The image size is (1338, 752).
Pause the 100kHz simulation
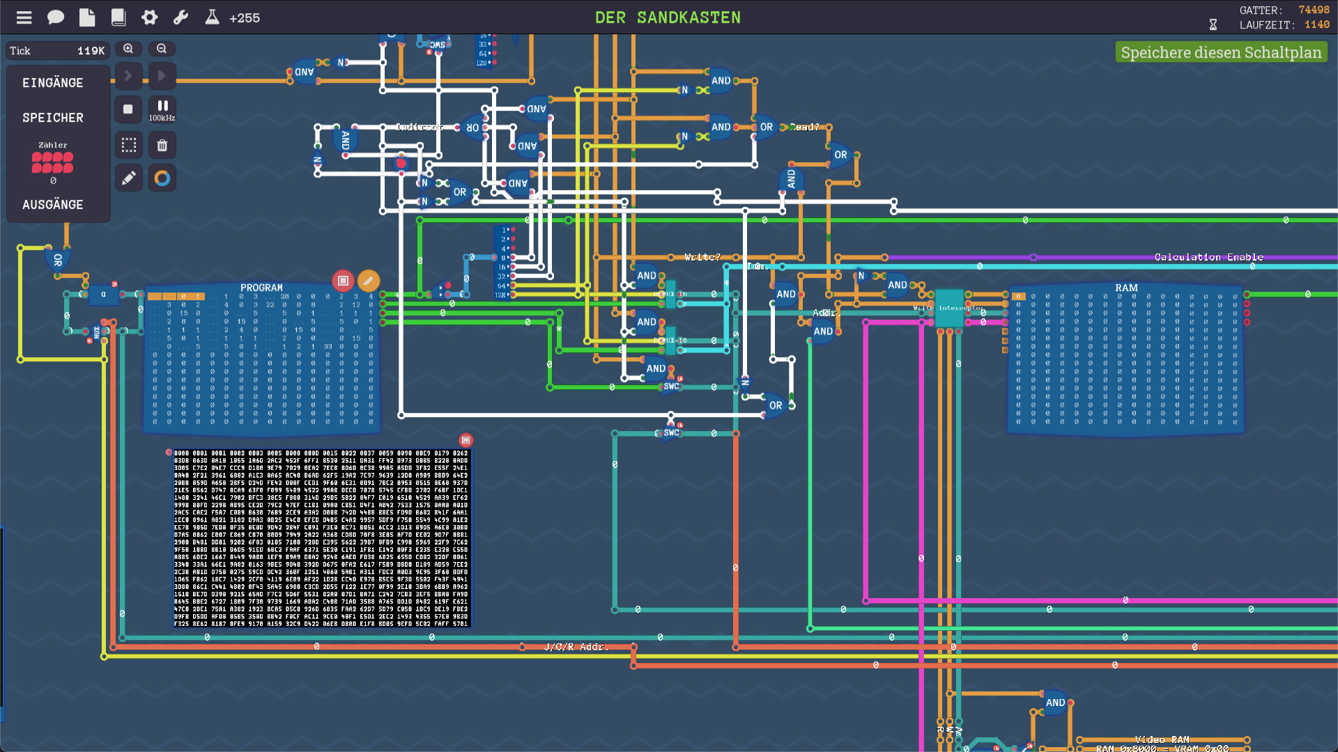coord(162,107)
